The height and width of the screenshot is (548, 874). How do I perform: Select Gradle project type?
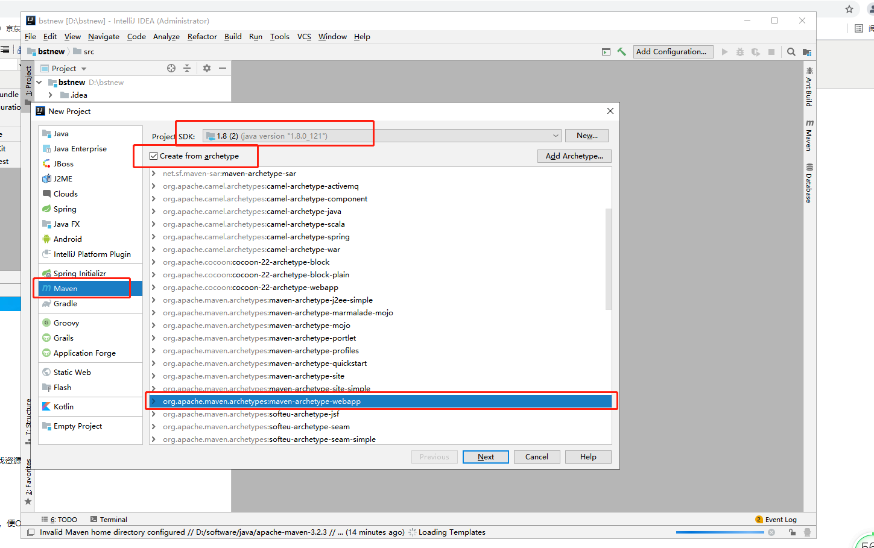coord(90,304)
